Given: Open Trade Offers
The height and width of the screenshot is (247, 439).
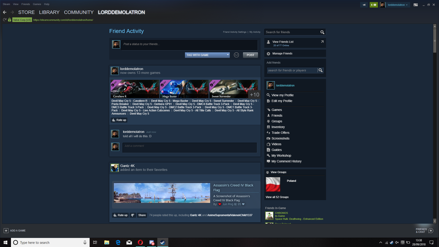Looking at the screenshot, I should tap(281, 133).
